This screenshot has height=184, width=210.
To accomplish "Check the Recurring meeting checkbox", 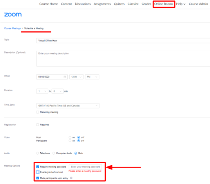I will [38, 112].
